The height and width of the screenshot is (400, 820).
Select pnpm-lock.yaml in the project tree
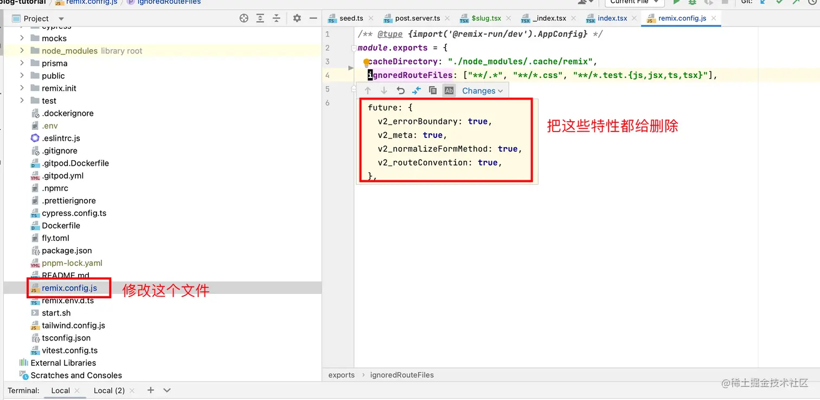[x=72, y=263]
